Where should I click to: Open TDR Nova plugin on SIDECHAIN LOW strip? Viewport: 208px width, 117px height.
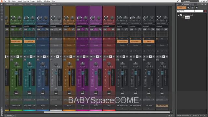point(29,42)
